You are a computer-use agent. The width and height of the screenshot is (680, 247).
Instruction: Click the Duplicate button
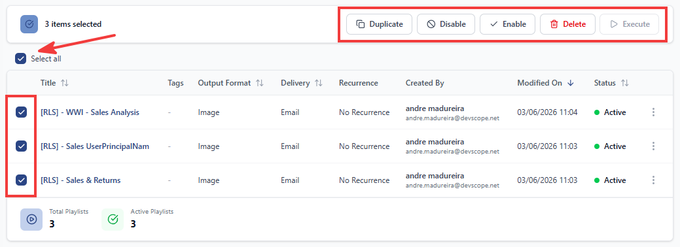click(379, 24)
